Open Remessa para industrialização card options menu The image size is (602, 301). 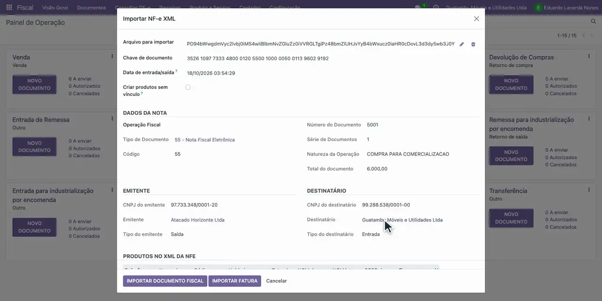click(589, 119)
